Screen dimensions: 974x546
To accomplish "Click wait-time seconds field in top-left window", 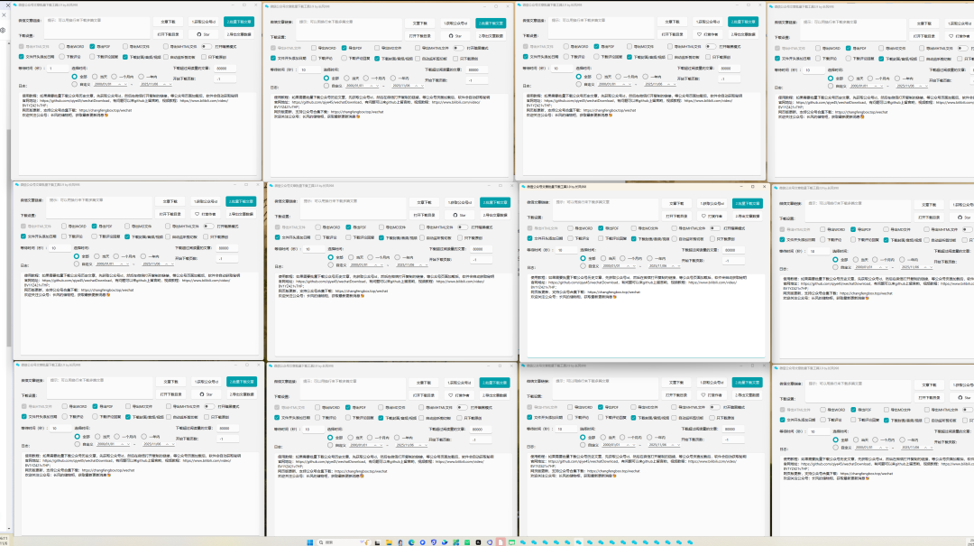I will tap(59, 68).
